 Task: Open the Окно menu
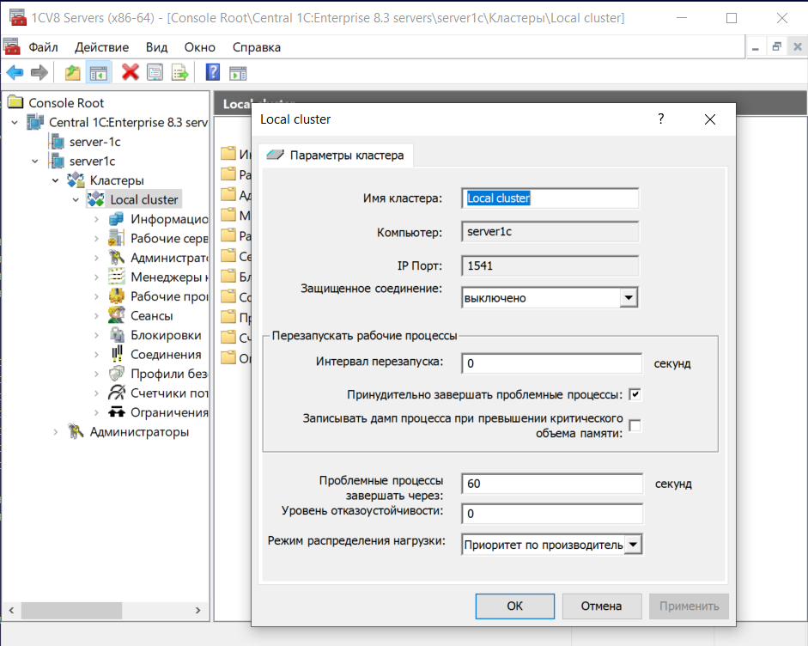(199, 47)
